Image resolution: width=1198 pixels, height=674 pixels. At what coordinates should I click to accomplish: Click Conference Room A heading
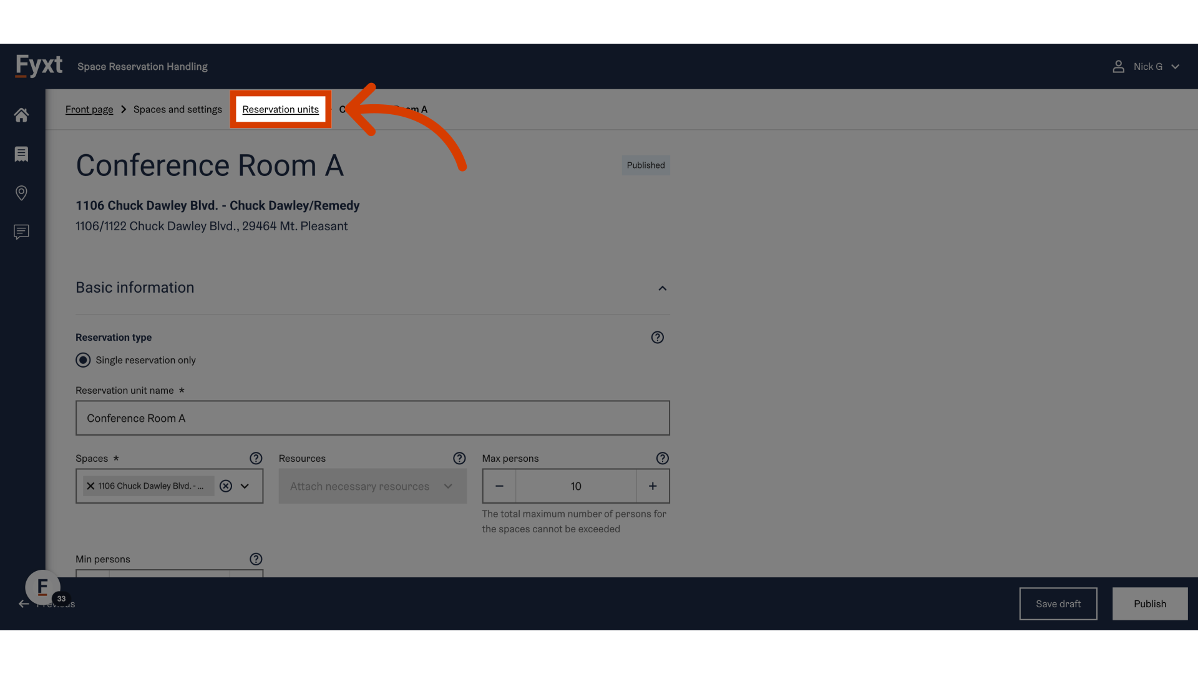210,165
